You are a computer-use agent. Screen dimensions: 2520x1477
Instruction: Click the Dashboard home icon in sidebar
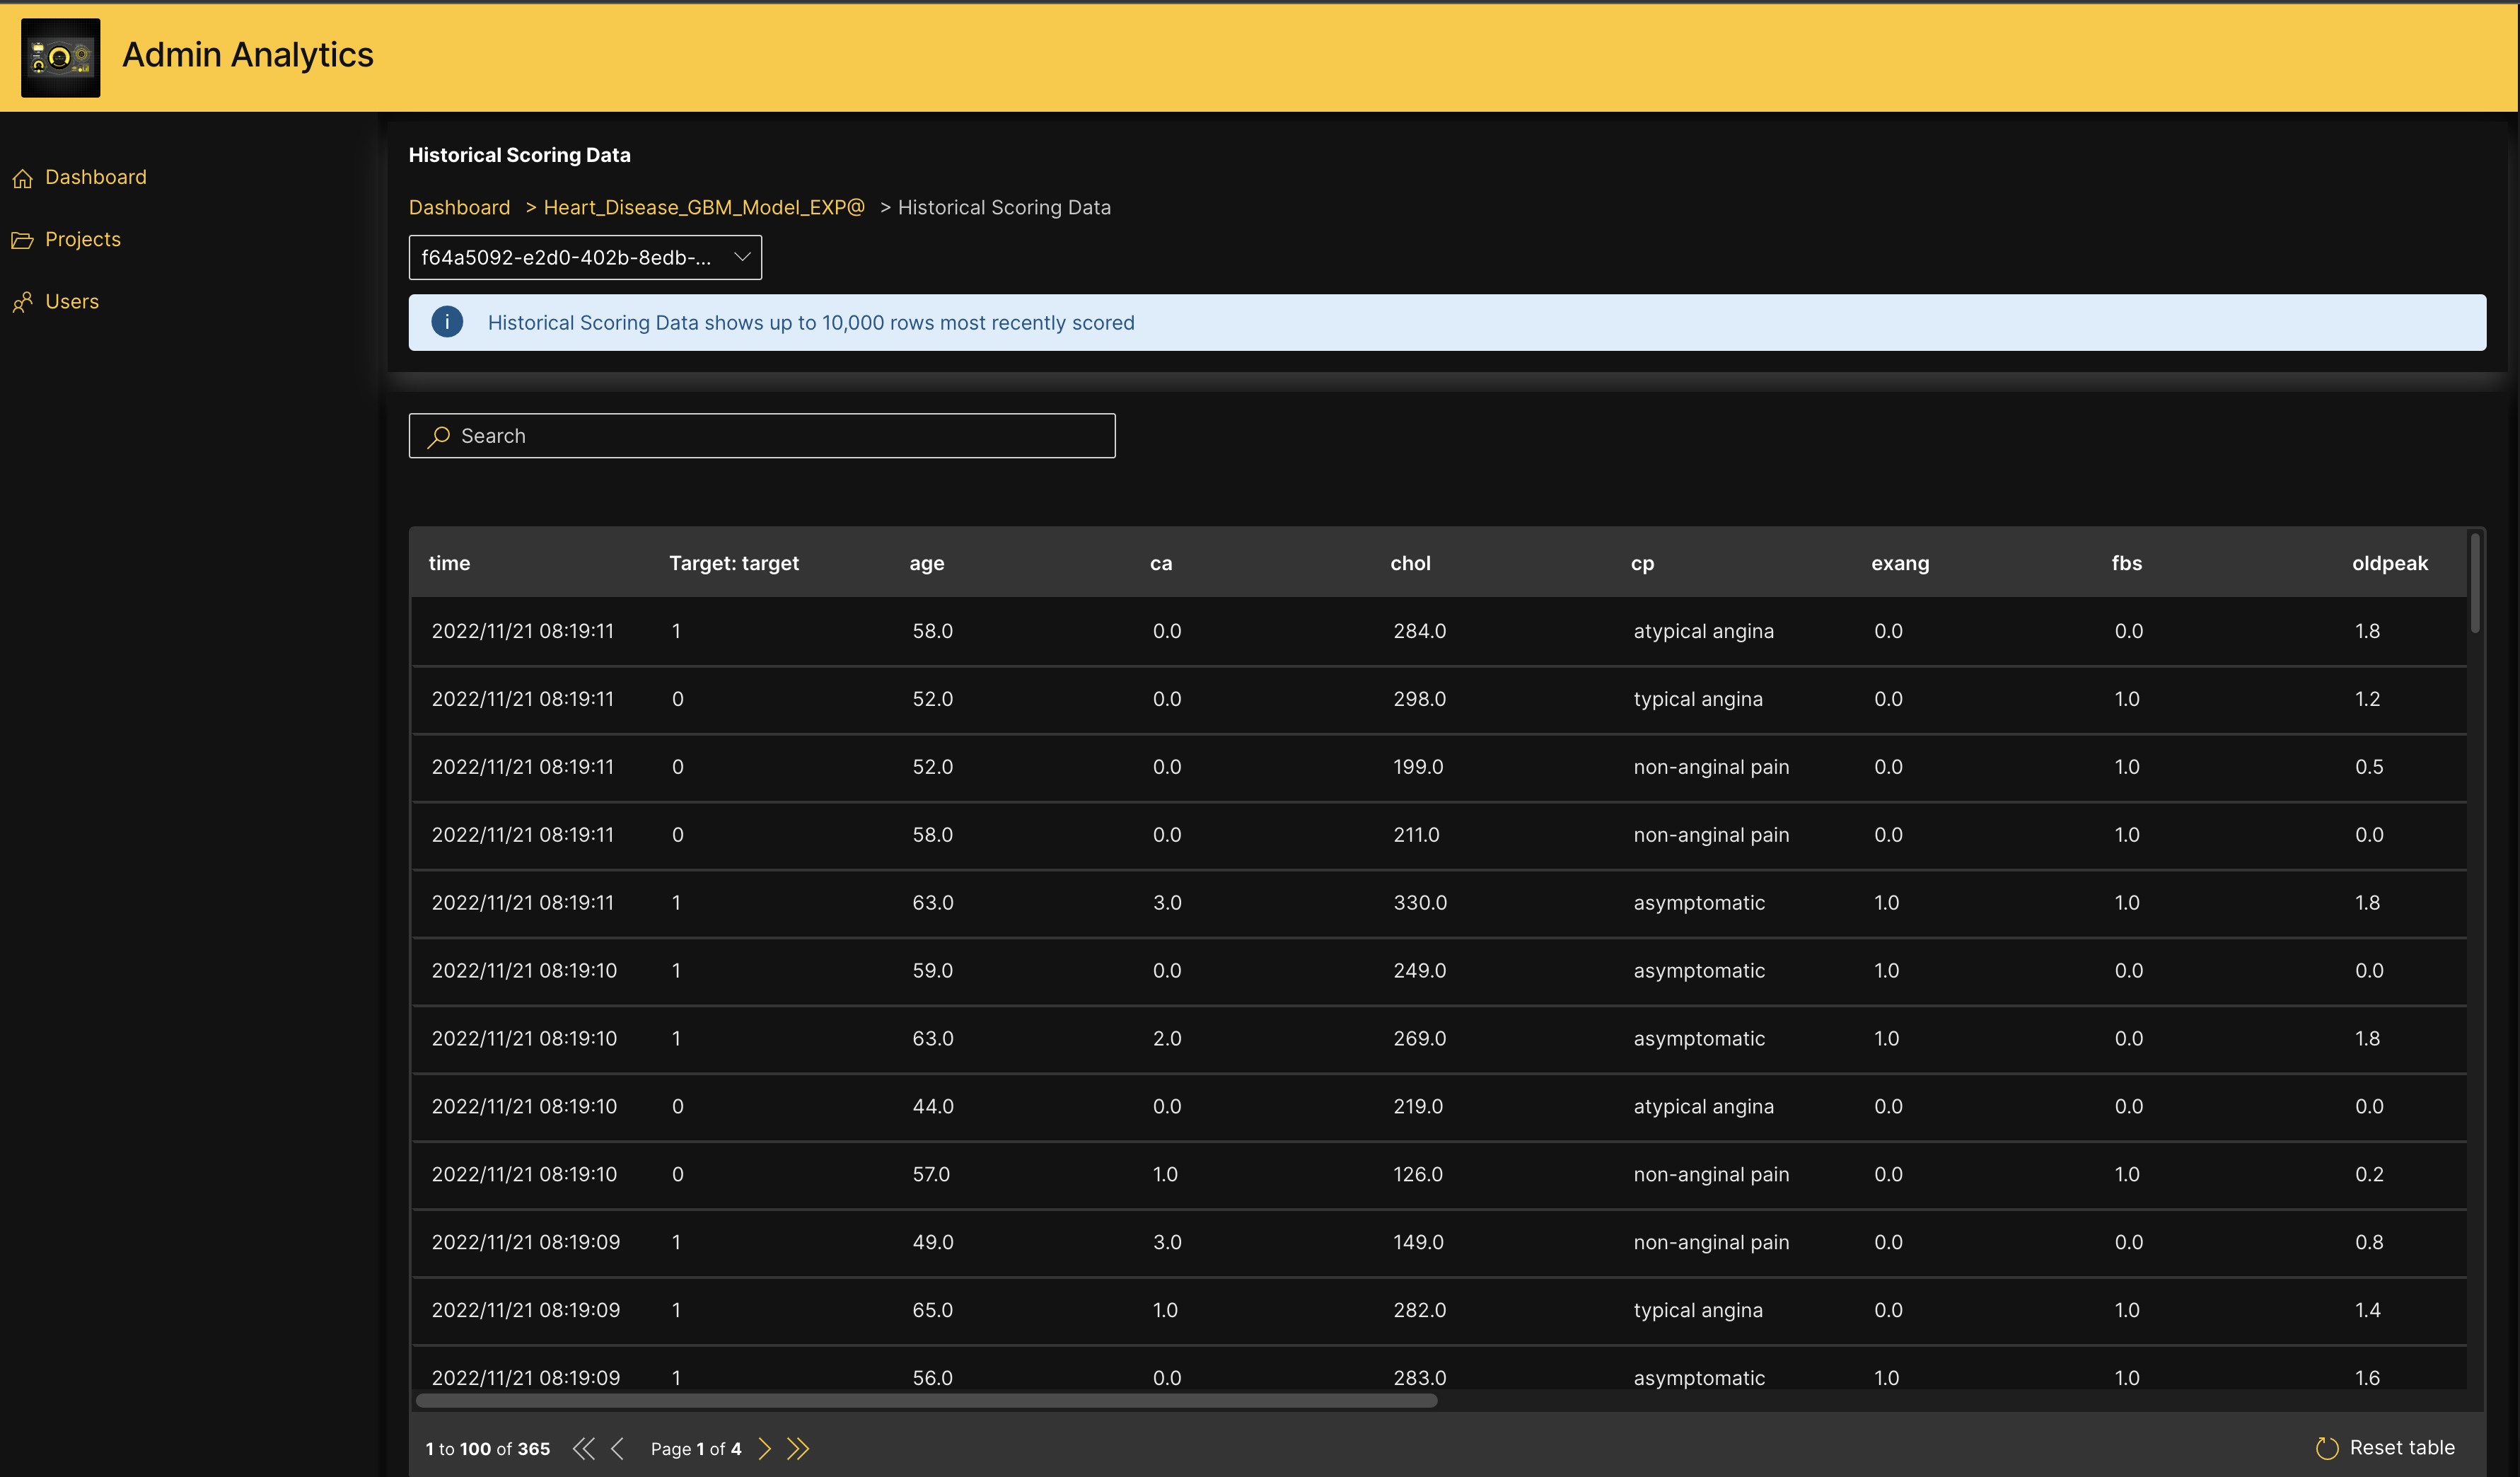tap(23, 178)
